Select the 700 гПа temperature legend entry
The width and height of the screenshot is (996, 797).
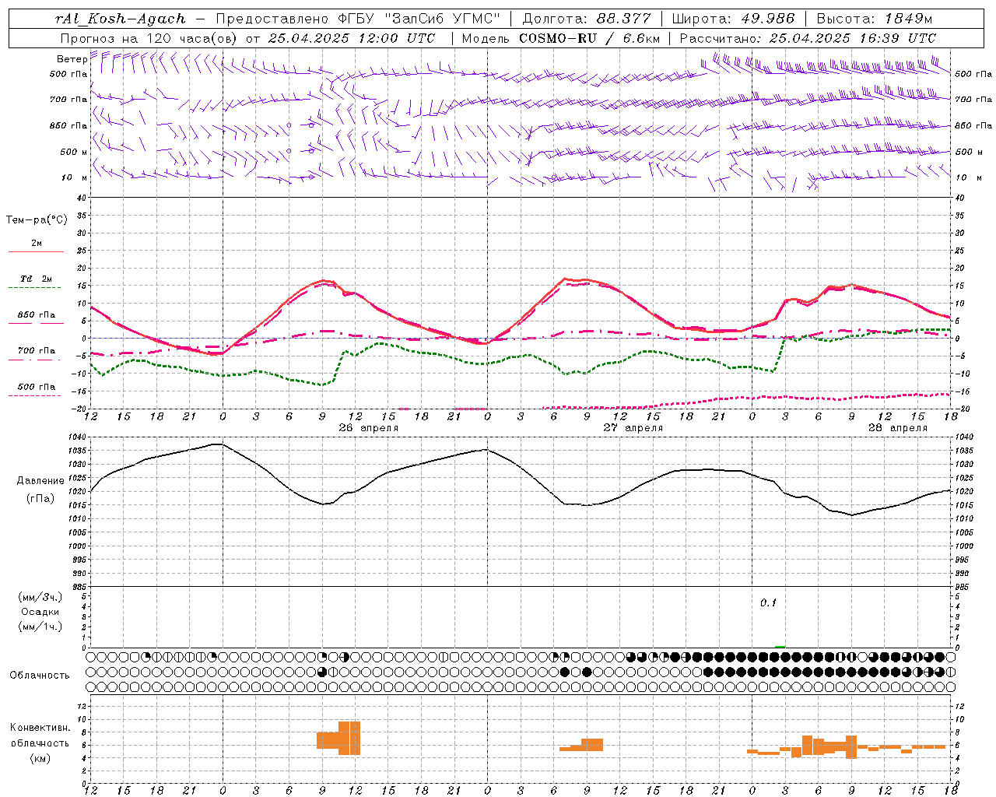coord(36,351)
